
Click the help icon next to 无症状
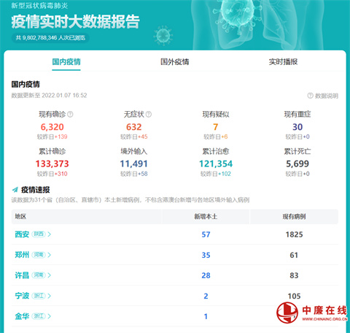[x=149, y=114]
